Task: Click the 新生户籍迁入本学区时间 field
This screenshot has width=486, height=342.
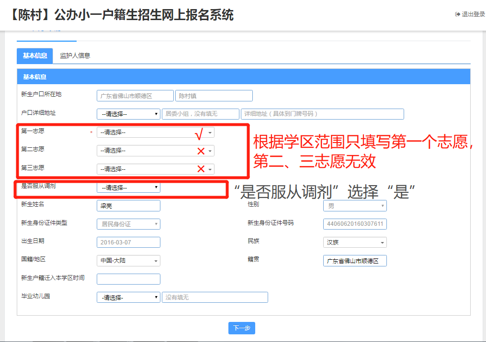Action: pyautogui.click(x=128, y=279)
